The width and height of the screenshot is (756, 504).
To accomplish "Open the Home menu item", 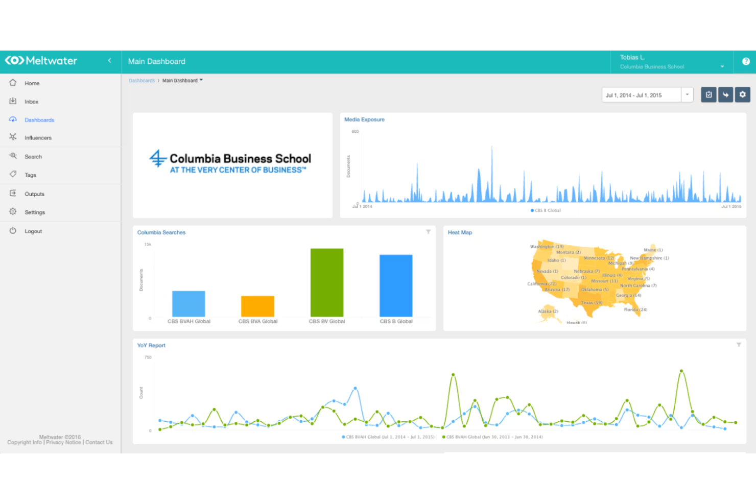I will pos(32,83).
